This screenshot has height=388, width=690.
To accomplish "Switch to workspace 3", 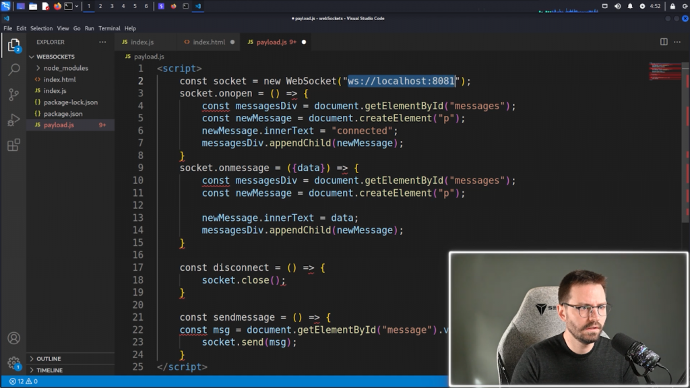I will [x=112, y=6].
